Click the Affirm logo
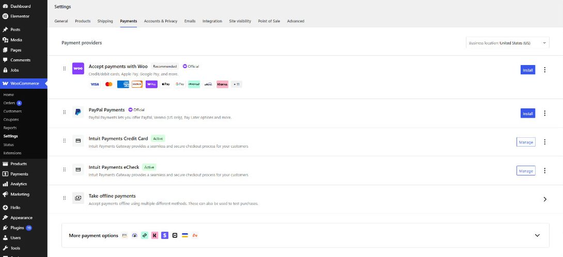Image resolution: width=563 pixels, height=257 pixels. (208, 84)
